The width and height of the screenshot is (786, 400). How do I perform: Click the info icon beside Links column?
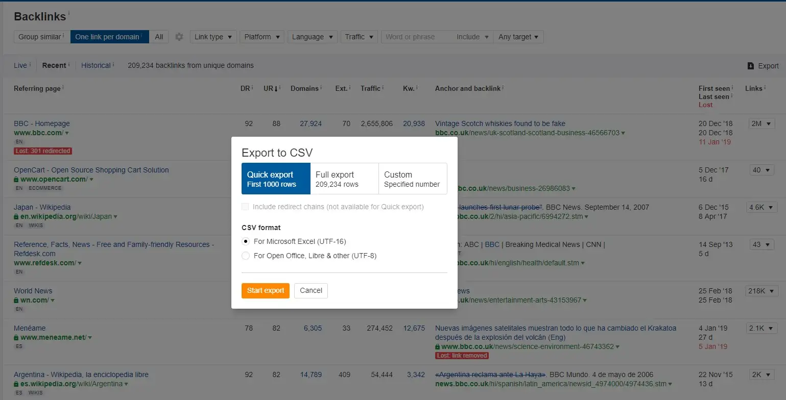[765, 87]
